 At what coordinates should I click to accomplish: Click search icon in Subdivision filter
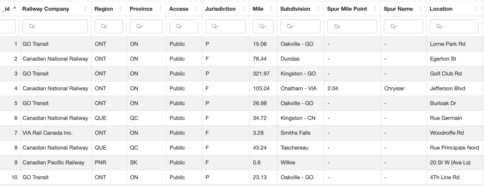click(x=290, y=26)
